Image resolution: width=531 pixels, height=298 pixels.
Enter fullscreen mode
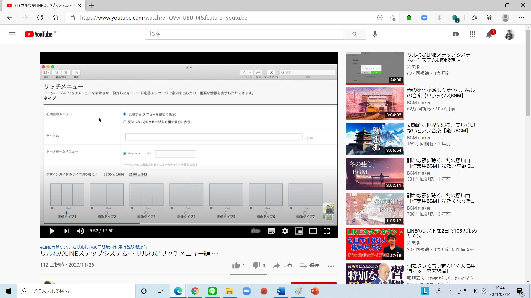click(327, 231)
